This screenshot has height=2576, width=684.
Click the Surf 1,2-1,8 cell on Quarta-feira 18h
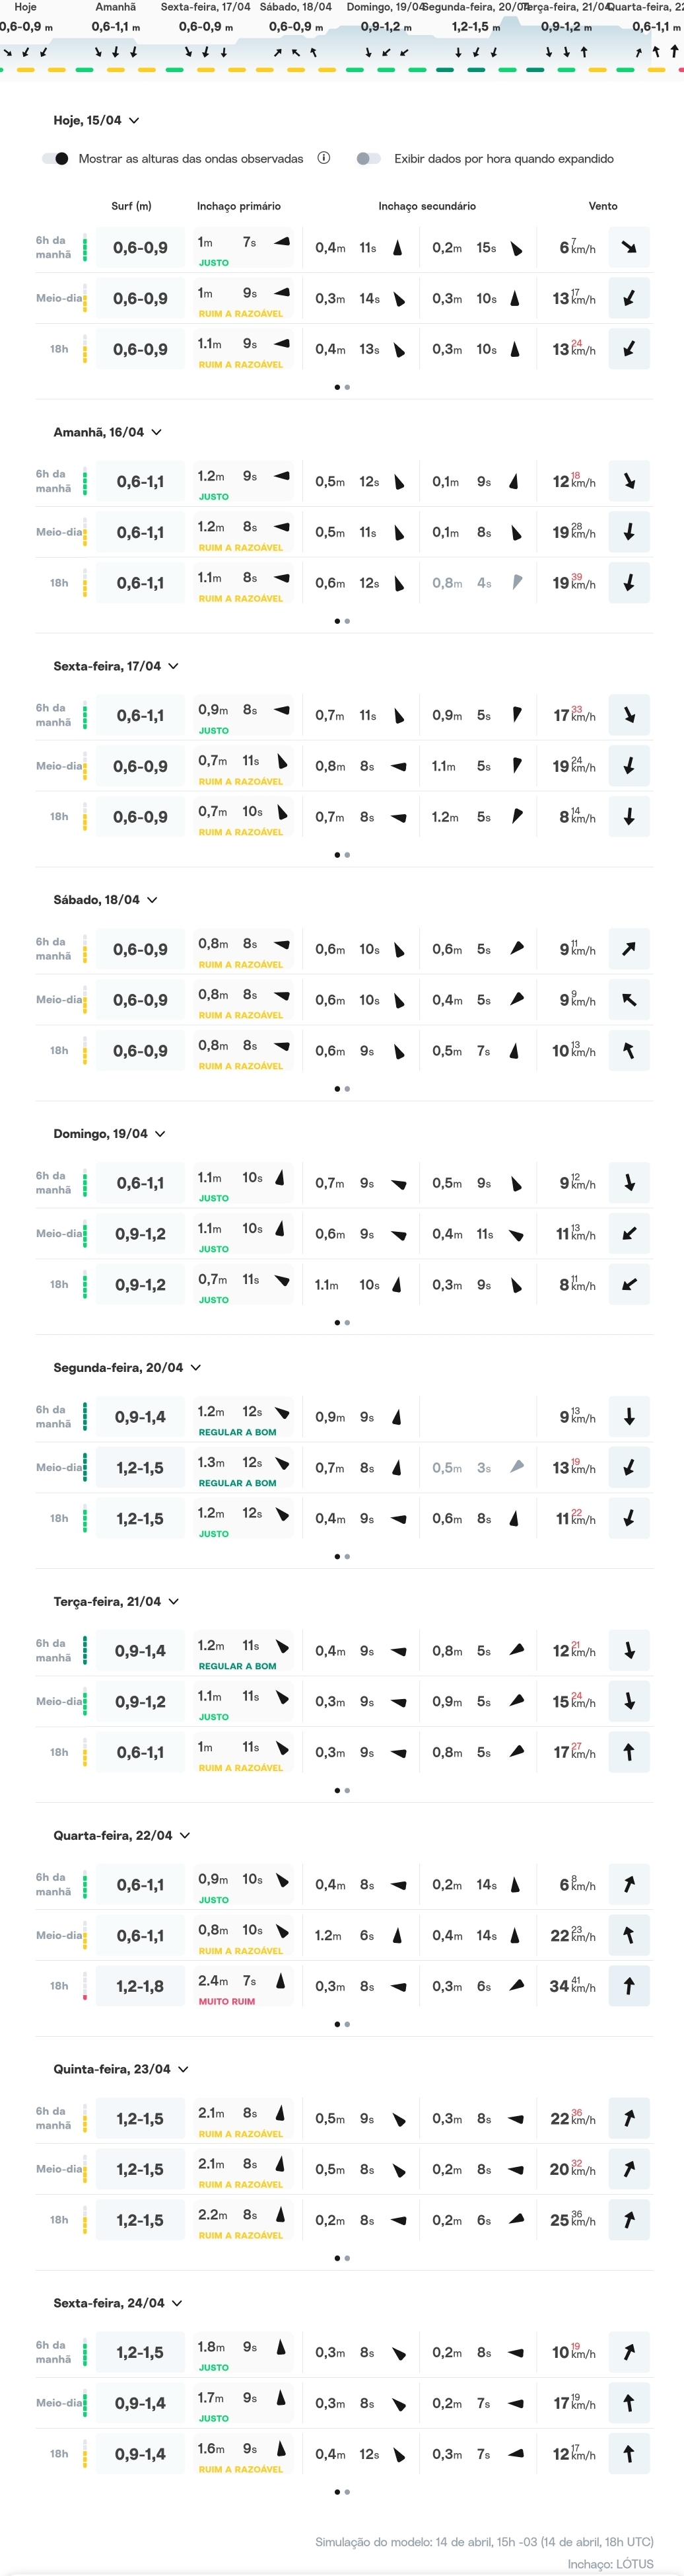pos(140,1987)
